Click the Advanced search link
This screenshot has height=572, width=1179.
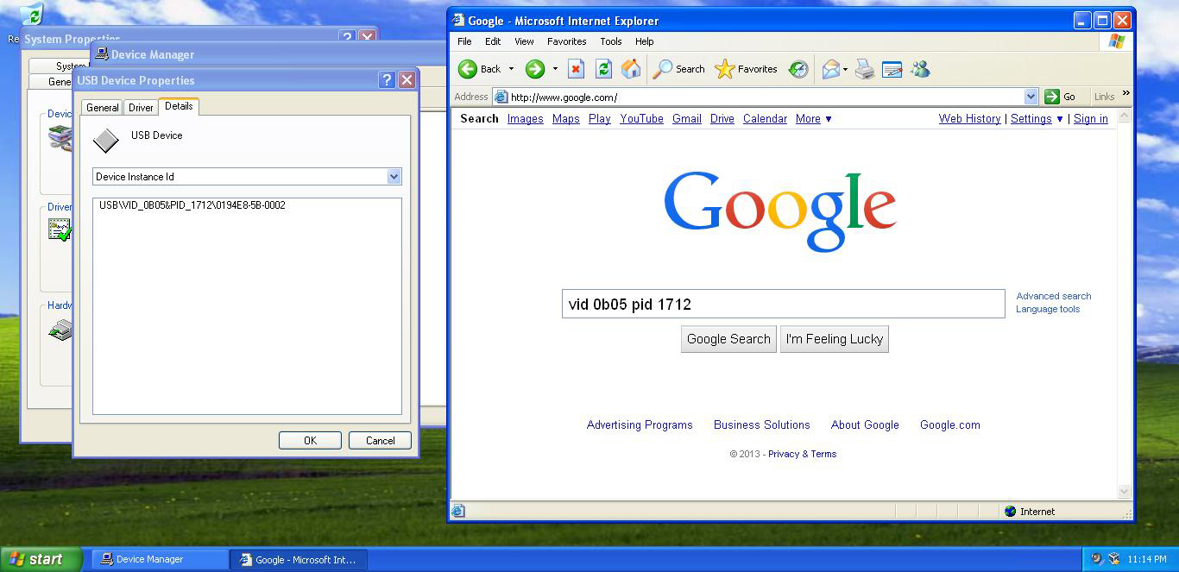tap(1054, 296)
